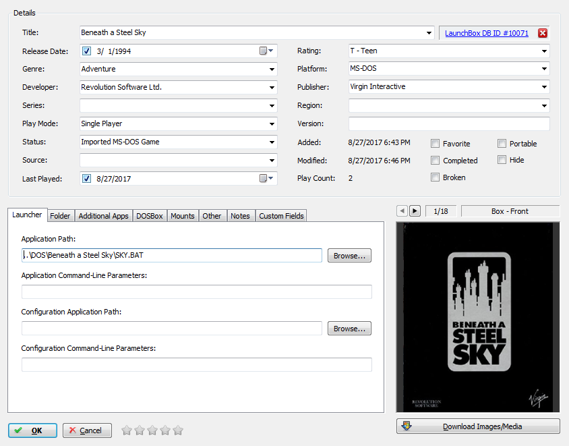The height and width of the screenshot is (446, 569).
Task: Click the Configuration Command-Line Parameters field
Action: (x=197, y=364)
